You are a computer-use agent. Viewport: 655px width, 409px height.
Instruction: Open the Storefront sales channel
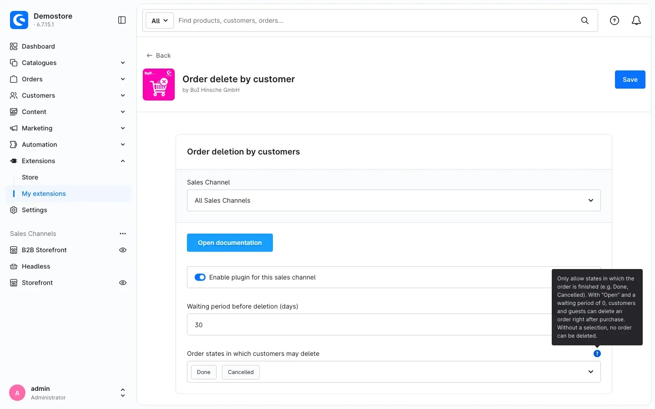(37, 283)
